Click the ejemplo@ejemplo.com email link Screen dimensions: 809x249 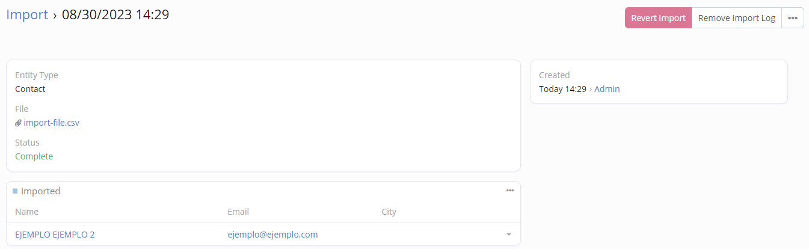pyautogui.click(x=272, y=235)
